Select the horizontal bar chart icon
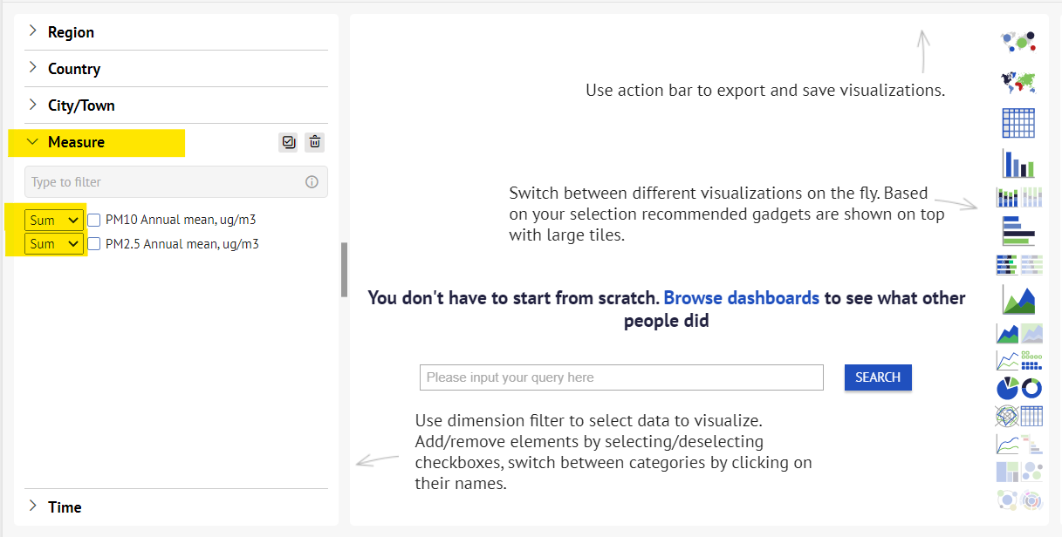 pos(1018,230)
